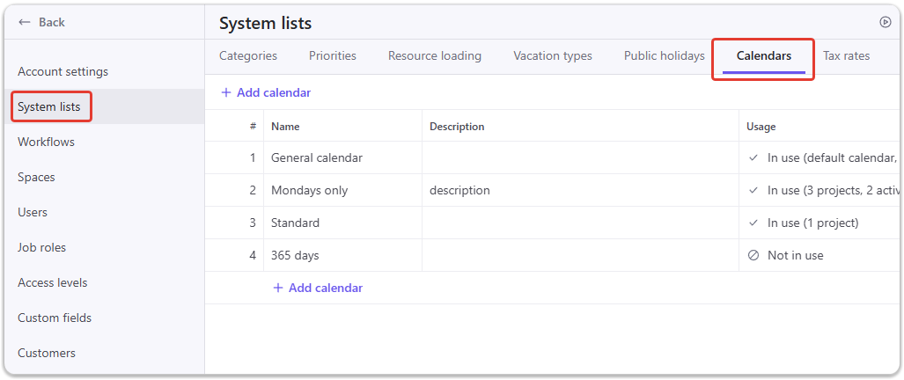Click the top Add calendar label
This screenshot has height=380, width=904.
tap(274, 92)
